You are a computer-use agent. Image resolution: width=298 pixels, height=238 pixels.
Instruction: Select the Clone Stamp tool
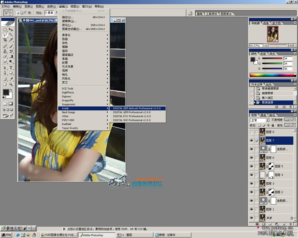[5, 51]
